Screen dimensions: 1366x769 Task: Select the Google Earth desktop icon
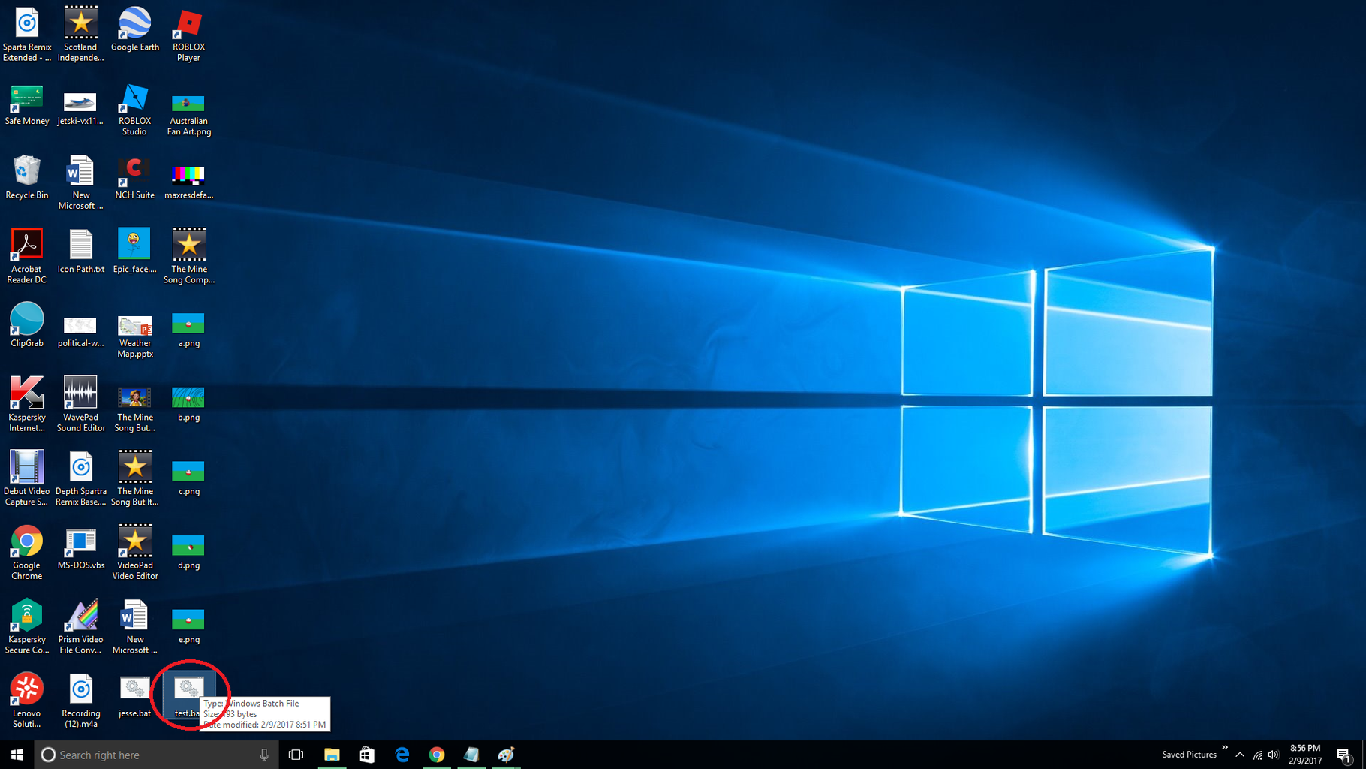pos(135,29)
